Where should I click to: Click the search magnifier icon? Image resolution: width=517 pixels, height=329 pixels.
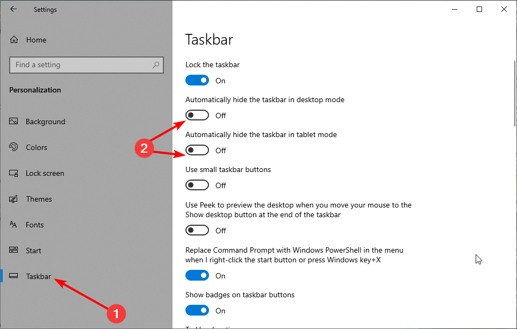[156, 65]
